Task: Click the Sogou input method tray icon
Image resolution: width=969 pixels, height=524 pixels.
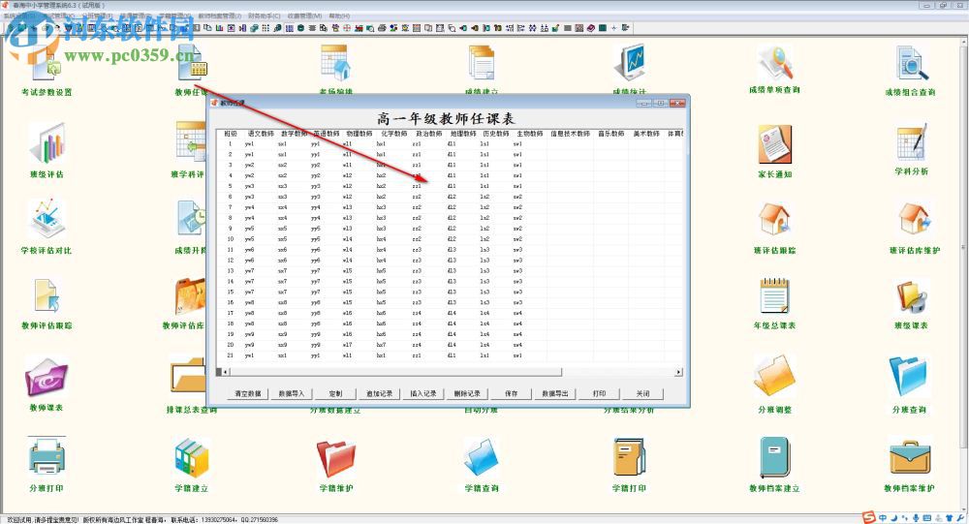Action: pyautogui.click(x=869, y=518)
